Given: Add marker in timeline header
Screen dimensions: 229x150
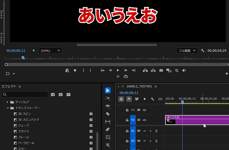Looking at the screenshot, I should [145, 99].
